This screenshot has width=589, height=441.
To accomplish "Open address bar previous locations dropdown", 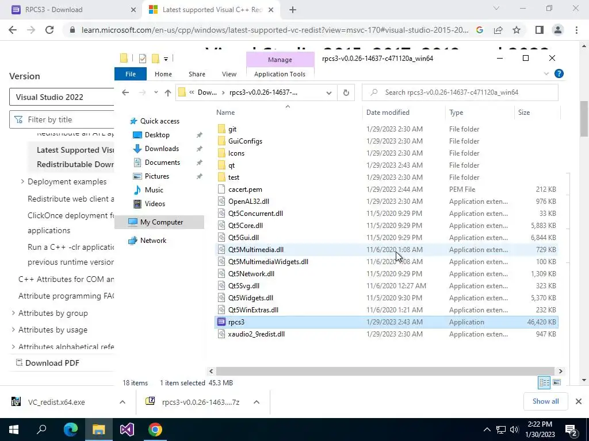I will 328,92.
